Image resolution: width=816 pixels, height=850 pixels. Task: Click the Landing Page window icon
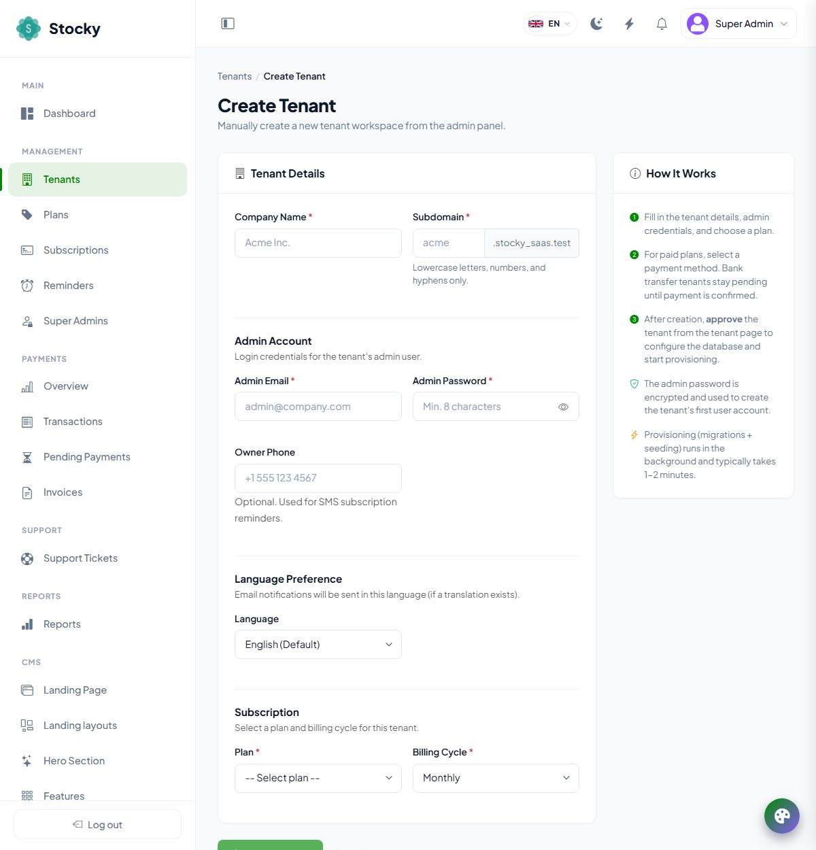(27, 690)
